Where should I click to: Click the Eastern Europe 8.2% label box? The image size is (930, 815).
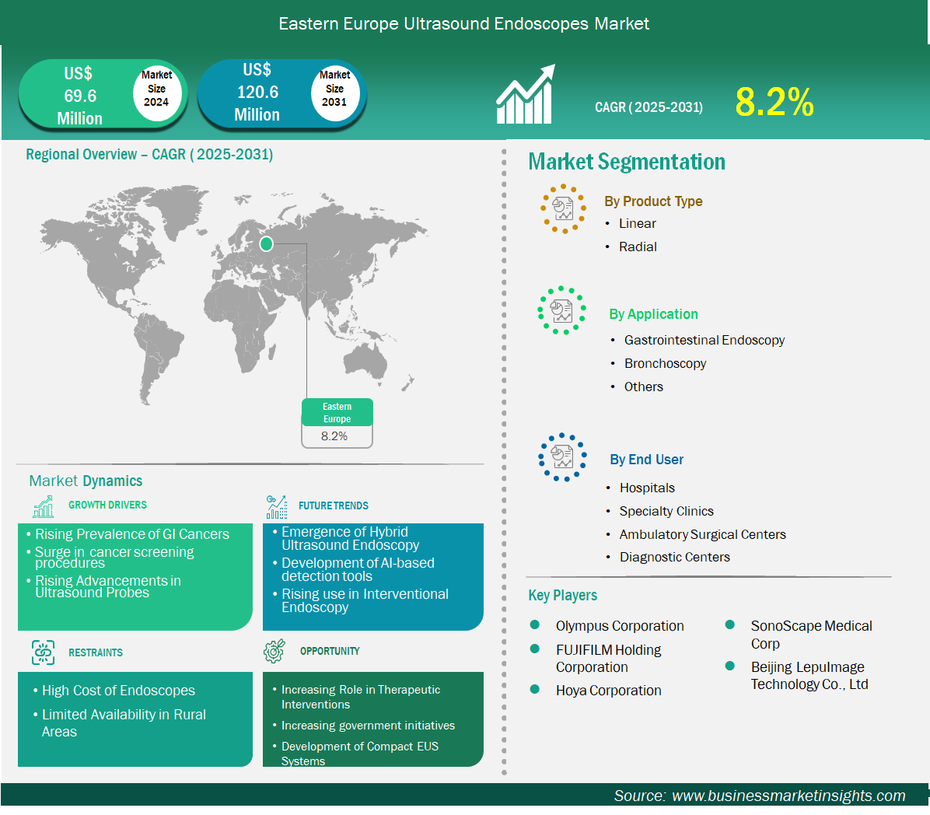pyautogui.click(x=337, y=424)
